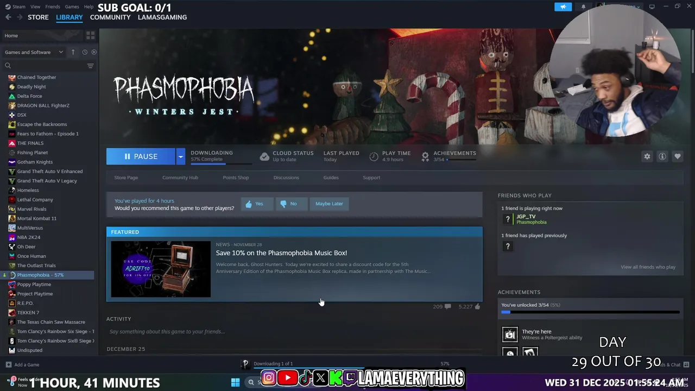The image size is (695, 391).
Task: Vote Yes to recommend the game
Action: [257, 204]
